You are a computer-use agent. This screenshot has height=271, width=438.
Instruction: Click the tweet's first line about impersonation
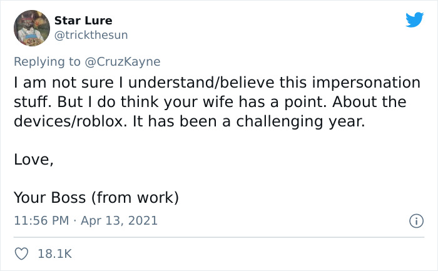(x=216, y=83)
